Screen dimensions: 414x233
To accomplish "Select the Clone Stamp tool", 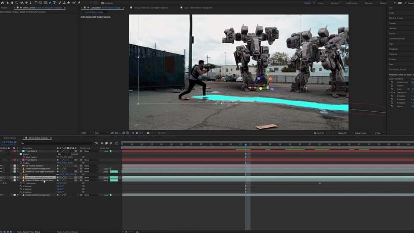I will [64, 3].
